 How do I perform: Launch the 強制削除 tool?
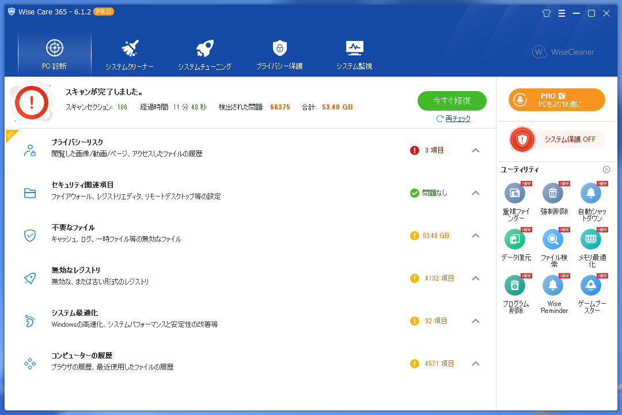point(553,194)
